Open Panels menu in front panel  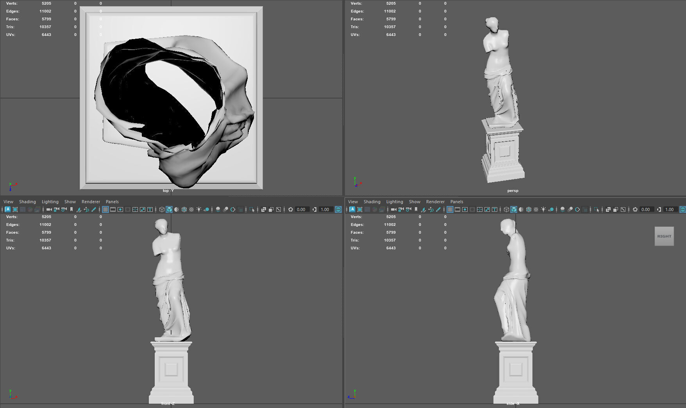tap(112, 202)
